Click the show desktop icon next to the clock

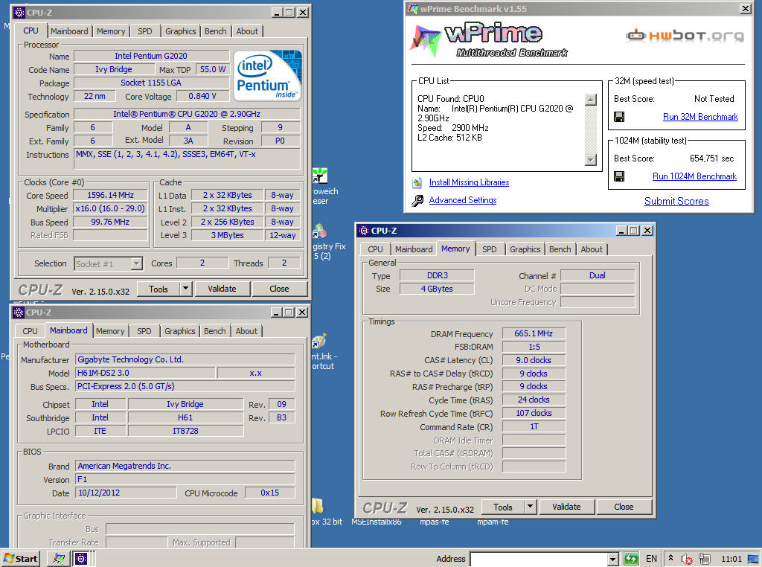pos(753,559)
